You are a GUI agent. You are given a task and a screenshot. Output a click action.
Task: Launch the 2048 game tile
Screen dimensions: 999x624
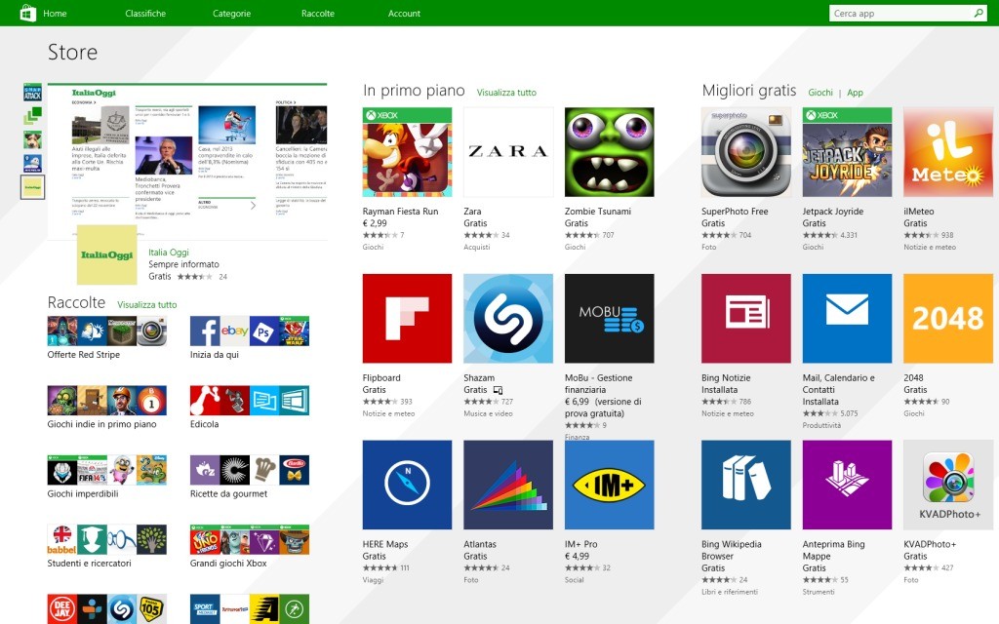pos(947,317)
